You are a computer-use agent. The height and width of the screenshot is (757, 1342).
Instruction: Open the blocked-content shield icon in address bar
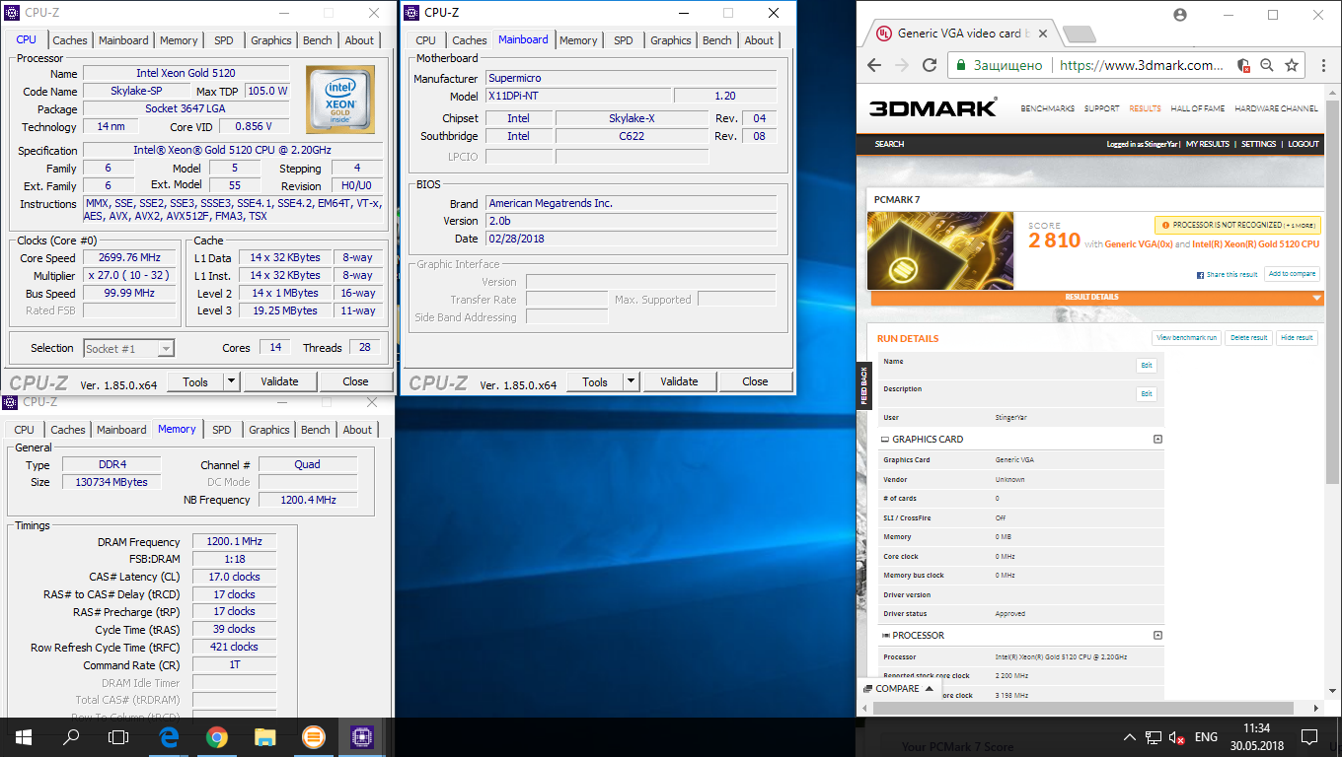point(1243,65)
